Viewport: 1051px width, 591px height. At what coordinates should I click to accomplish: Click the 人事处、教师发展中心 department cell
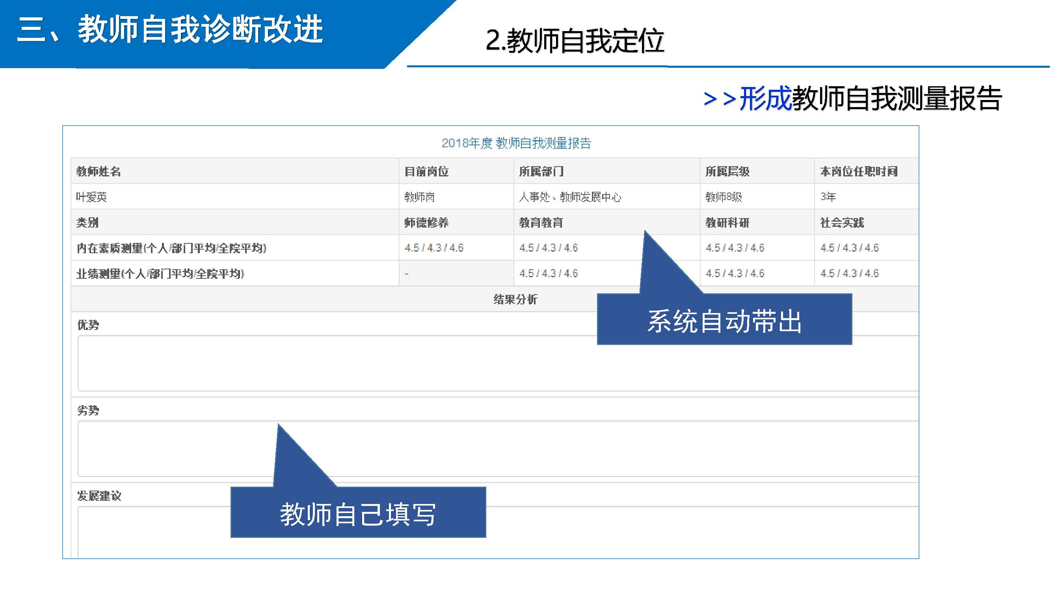(x=570, y=197)
